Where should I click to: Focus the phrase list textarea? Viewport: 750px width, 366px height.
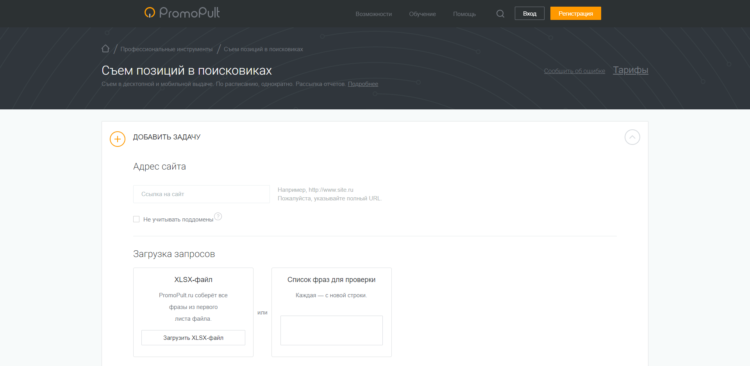(332, 330)
